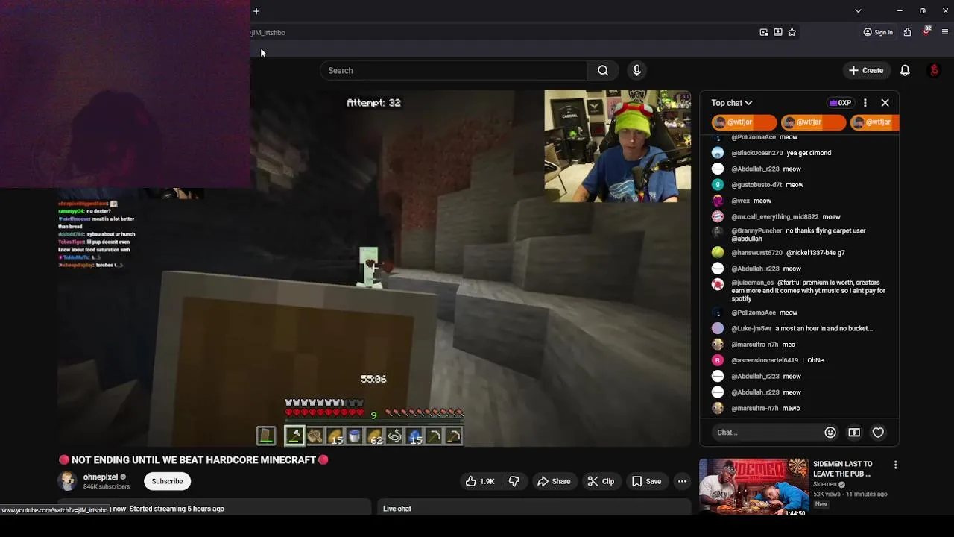The height and width of the screenshot is (537, 954).
Task: Open the browser hamburger menu
Action: click(x=945, y=32)
